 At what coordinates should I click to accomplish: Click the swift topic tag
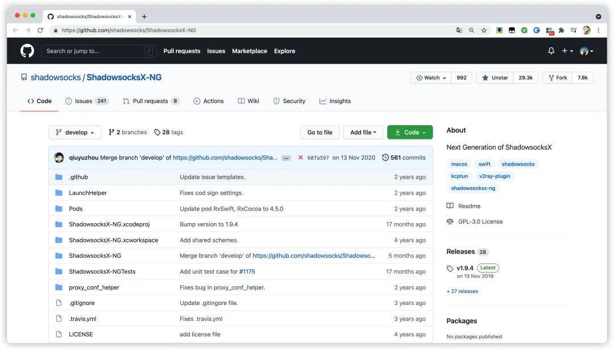click(x=484, y=164)
